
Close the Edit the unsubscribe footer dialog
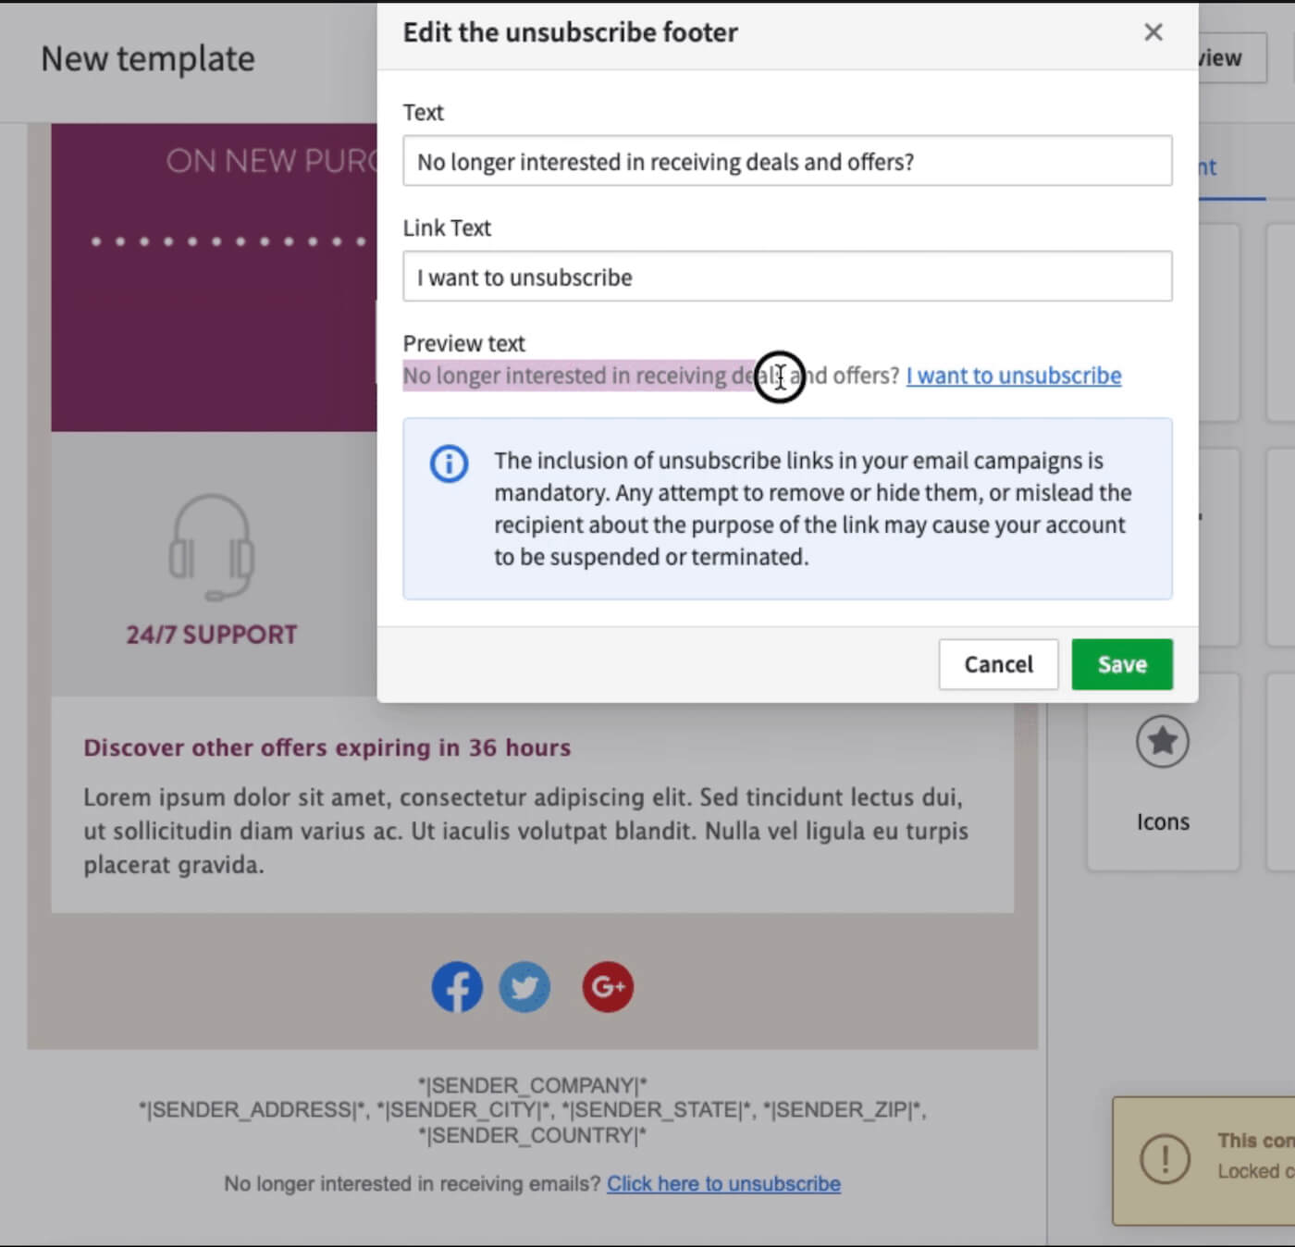(x=1153, y=32)
